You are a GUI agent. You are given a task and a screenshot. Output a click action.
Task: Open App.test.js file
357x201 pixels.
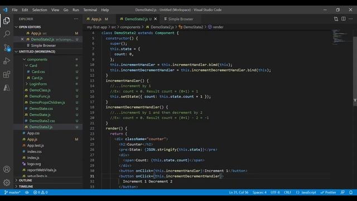click(35, 145)
